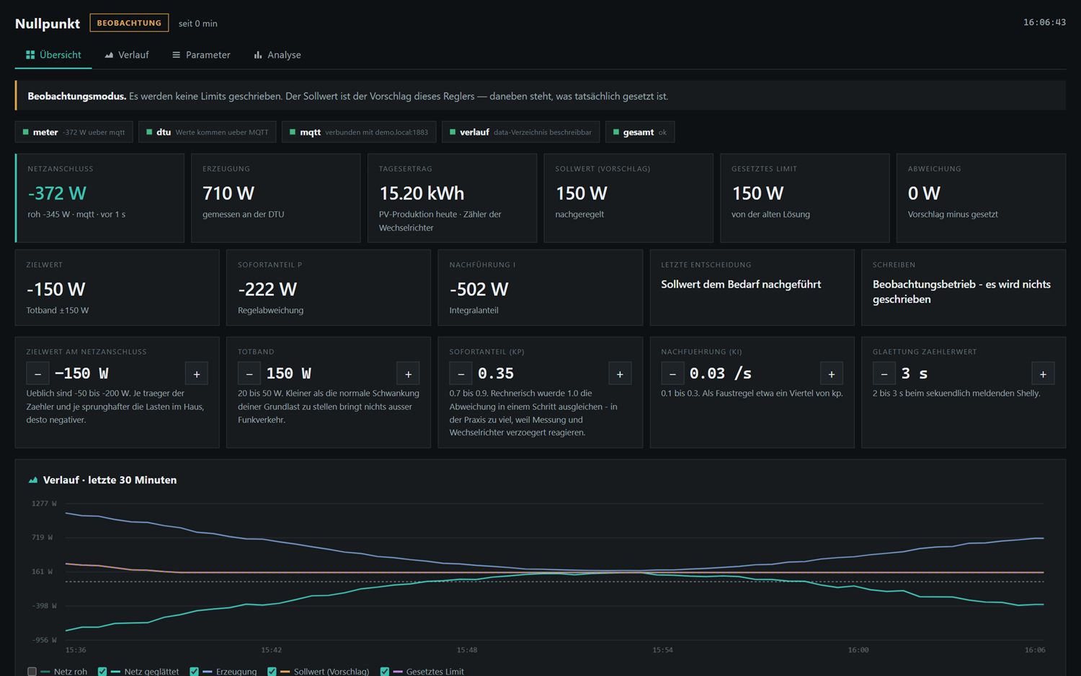Decrease Zielwert am Netzanschluss with minus

coord(37,373)
